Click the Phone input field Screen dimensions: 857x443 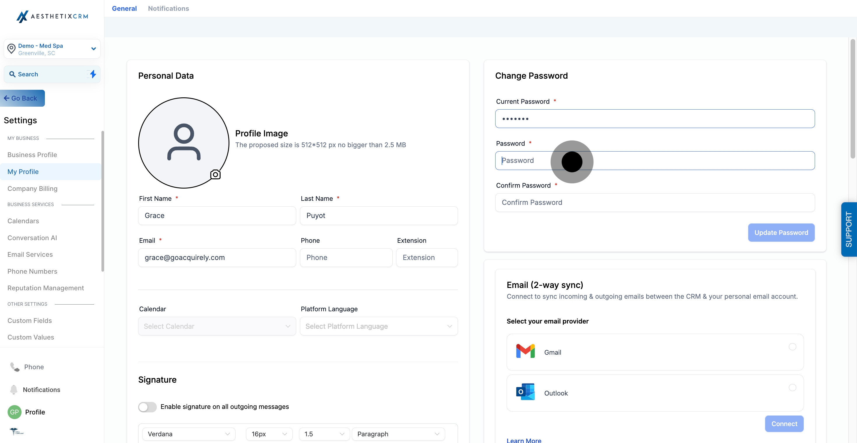[346, 257]
